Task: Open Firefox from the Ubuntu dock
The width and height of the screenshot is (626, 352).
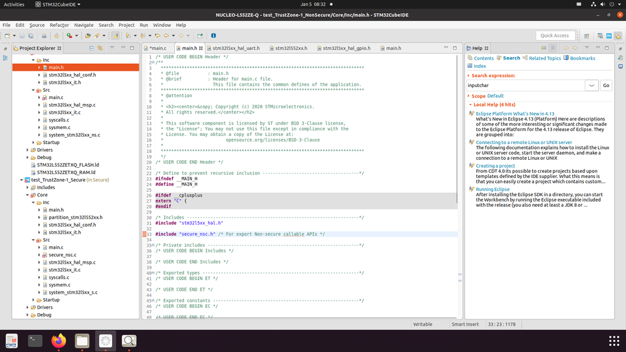Action: (59, 341)
